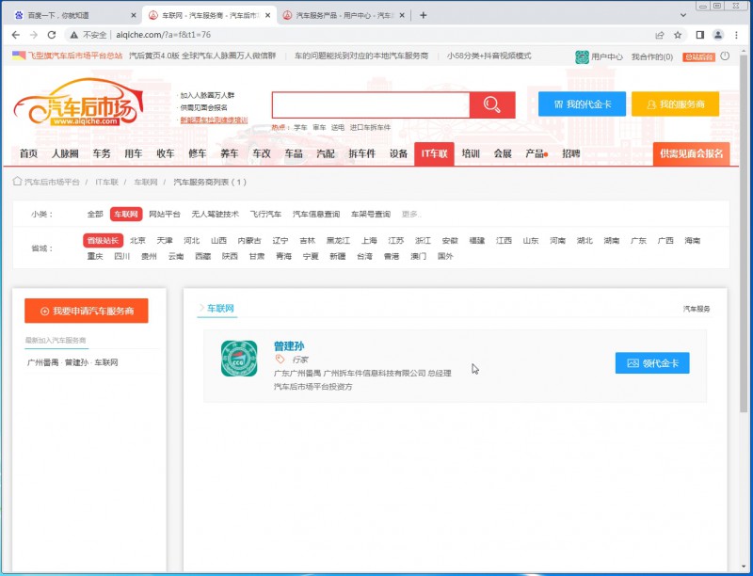Screen dimensions: 753x576
Task: Open the 用户中心 link
Action: pos(607,56)
